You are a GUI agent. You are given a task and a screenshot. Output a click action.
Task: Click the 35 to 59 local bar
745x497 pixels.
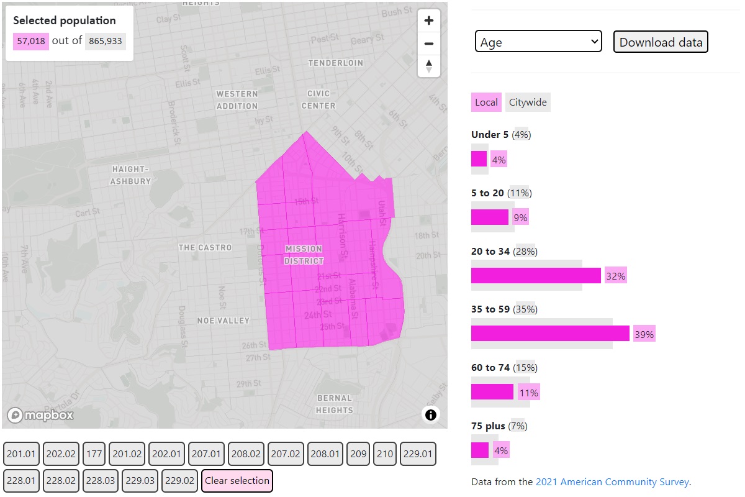pos(550,334)
